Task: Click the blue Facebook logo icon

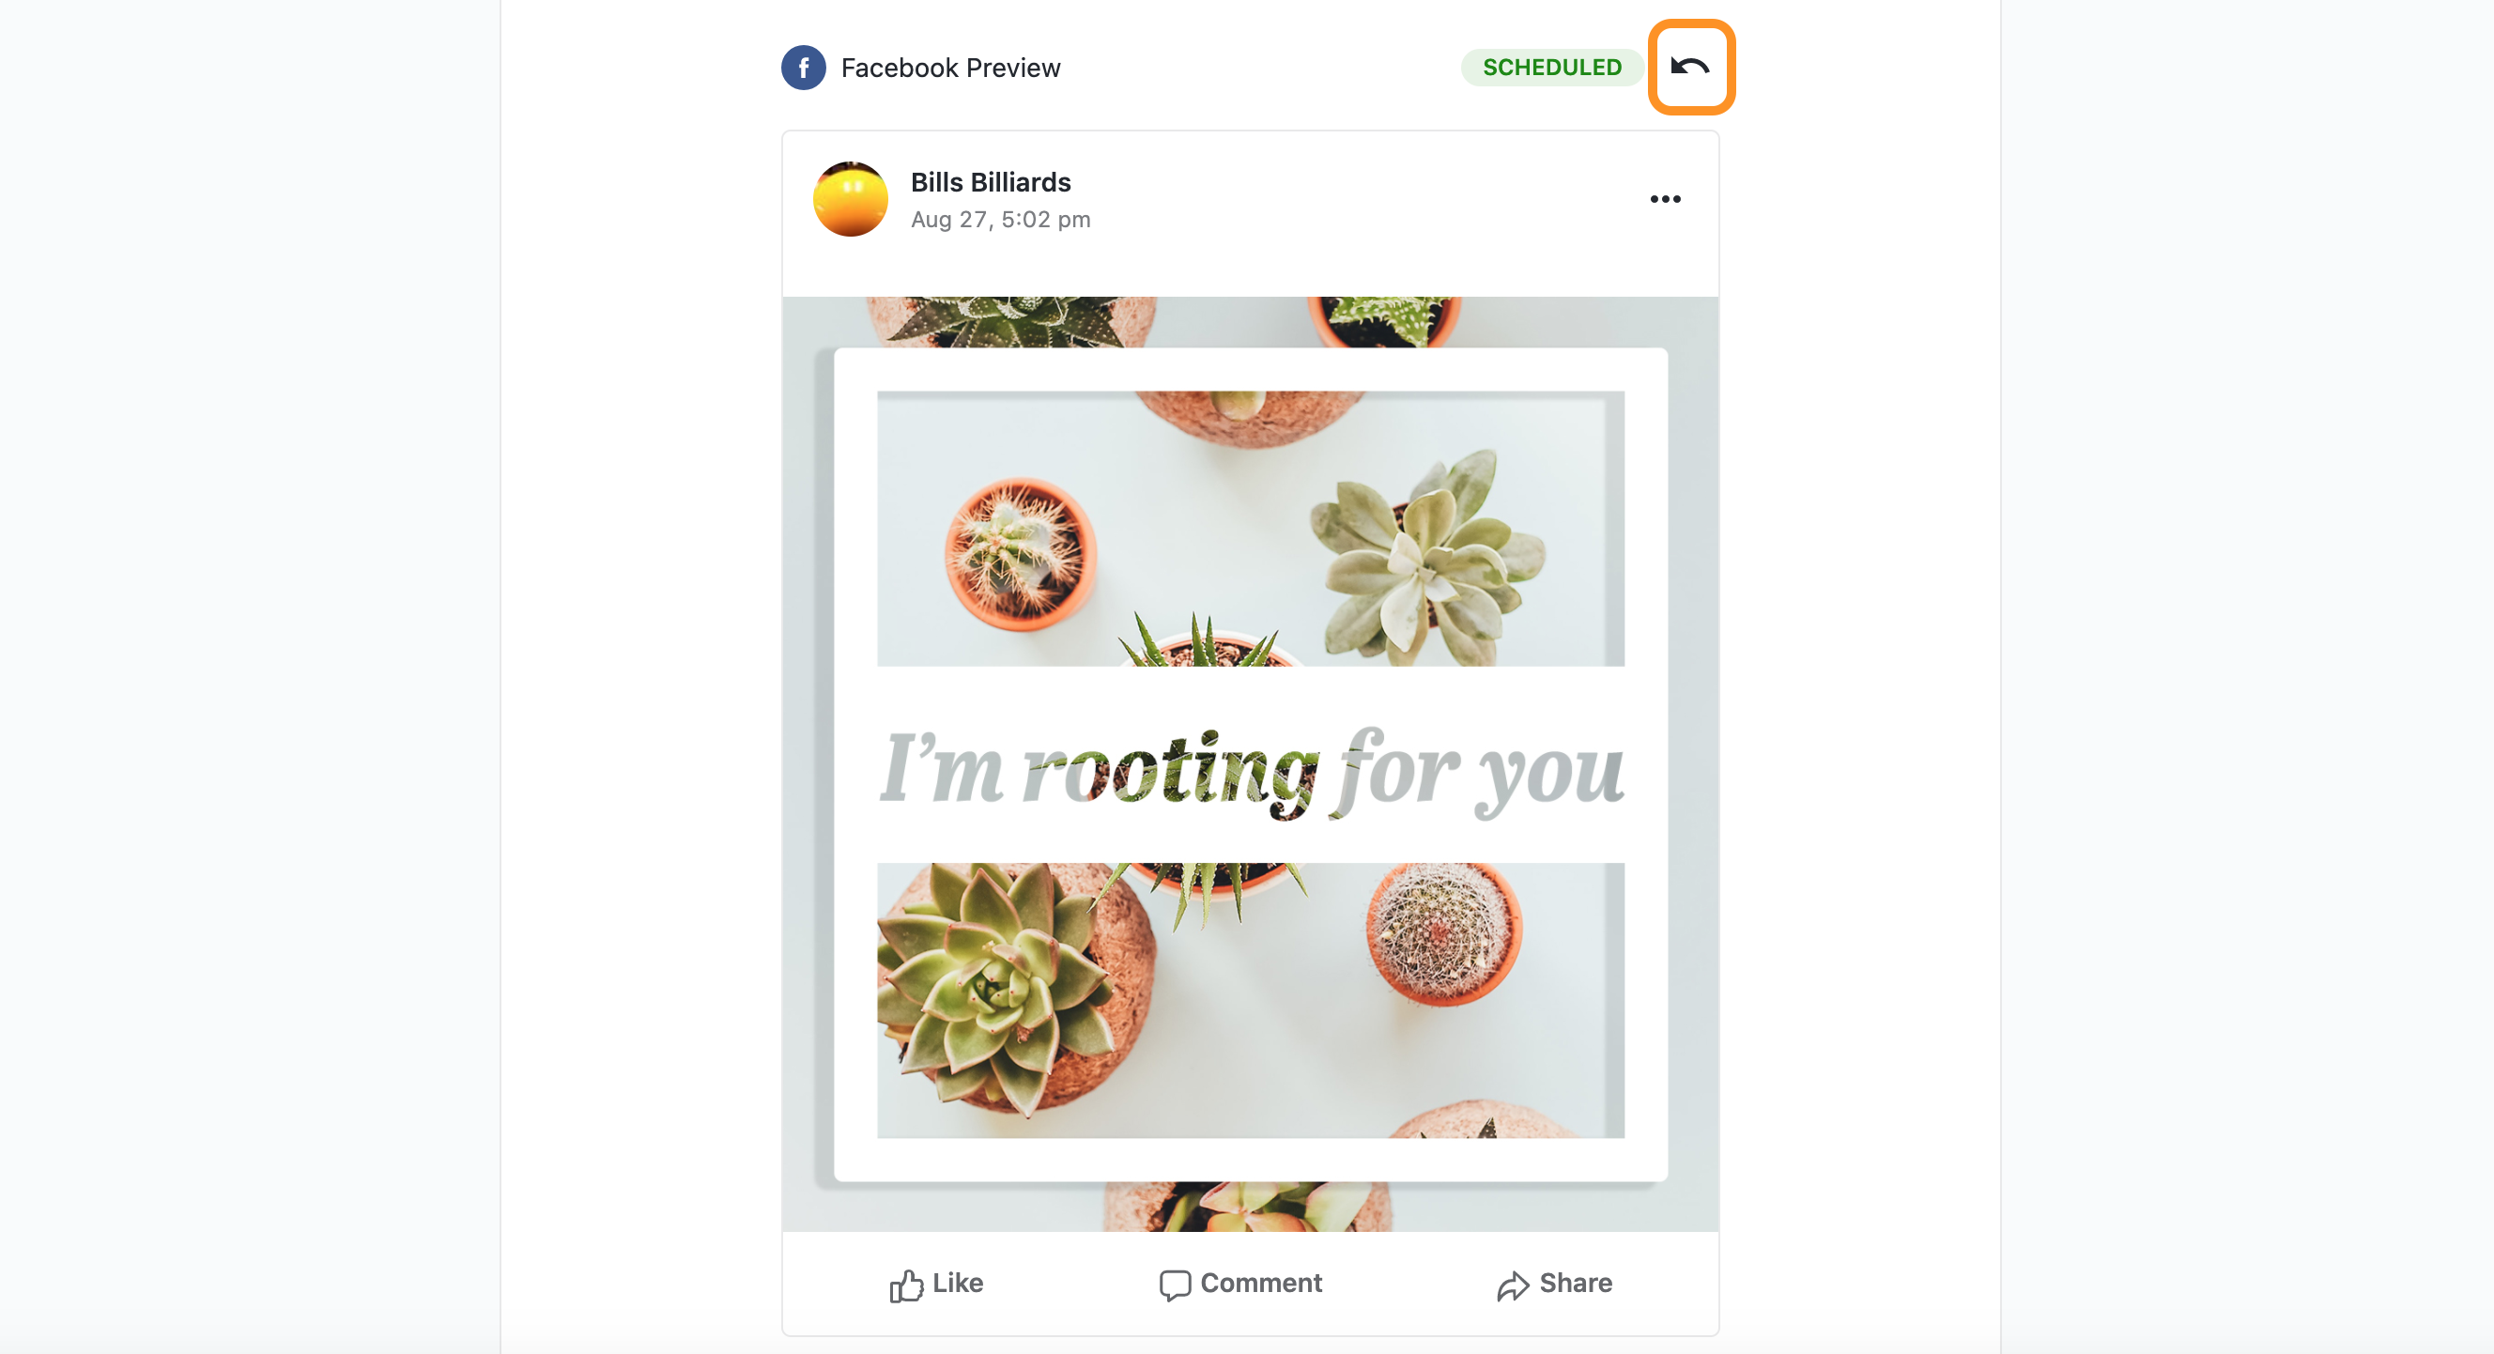Action: tap(804, 68)
